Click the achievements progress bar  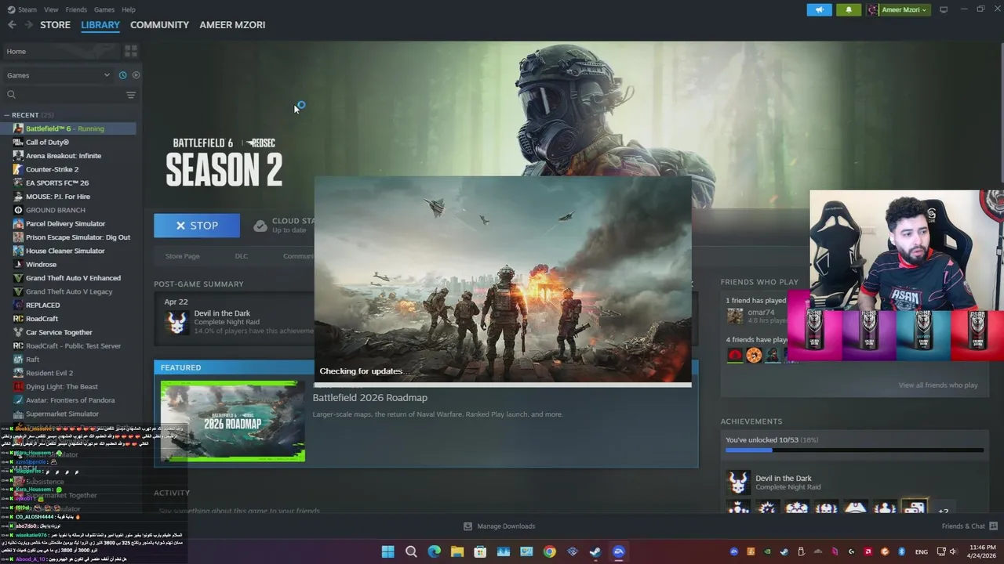(x=854, y=450)
